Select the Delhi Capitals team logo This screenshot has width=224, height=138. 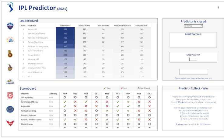pos(10,26)
